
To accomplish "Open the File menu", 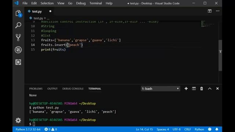I will click(25, 3).
